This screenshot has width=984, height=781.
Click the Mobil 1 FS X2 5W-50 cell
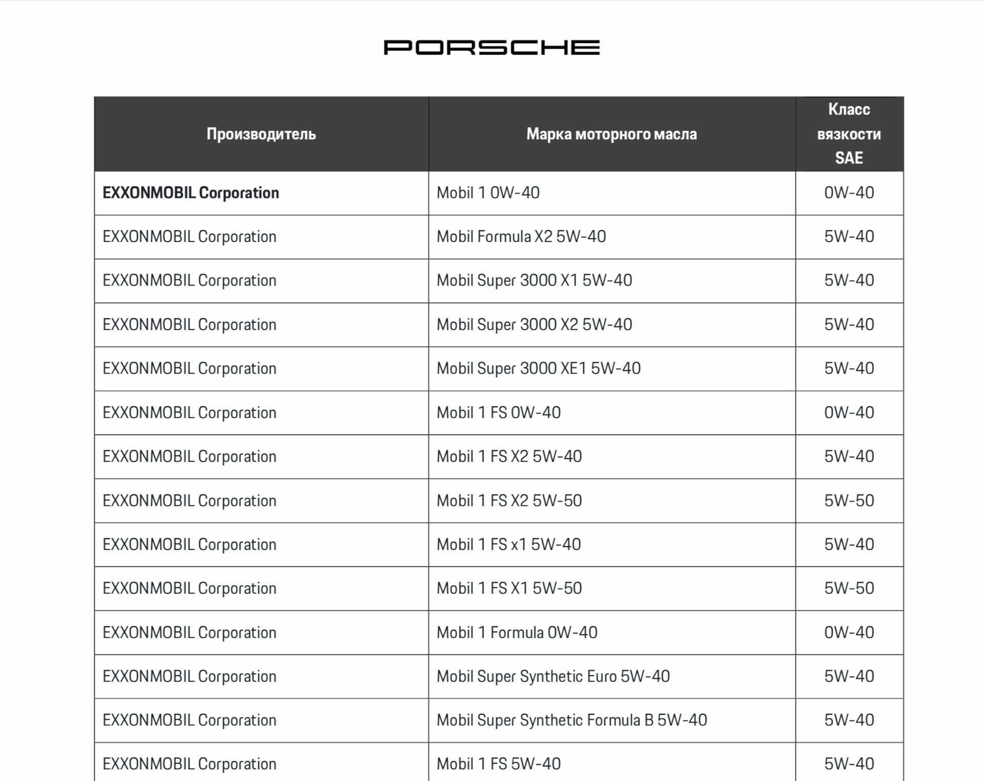pos(509,501)
